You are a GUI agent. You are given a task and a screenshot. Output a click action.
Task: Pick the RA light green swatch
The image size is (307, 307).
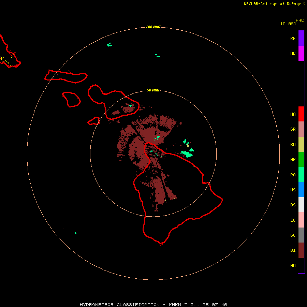click(x=301, y=175)
